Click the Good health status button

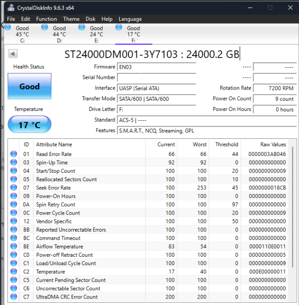pyautogui.click(x=30, y=86)
